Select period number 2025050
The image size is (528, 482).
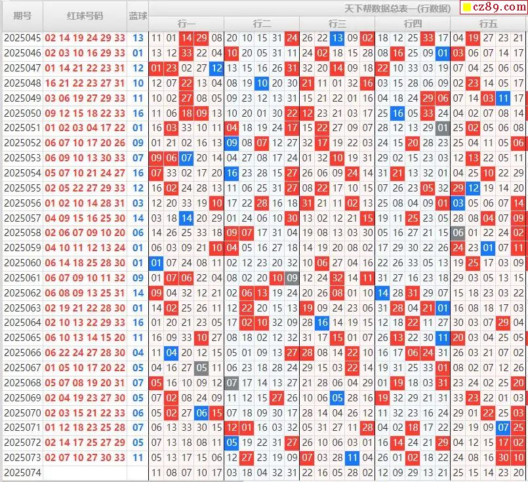click(x=22, y=113)
